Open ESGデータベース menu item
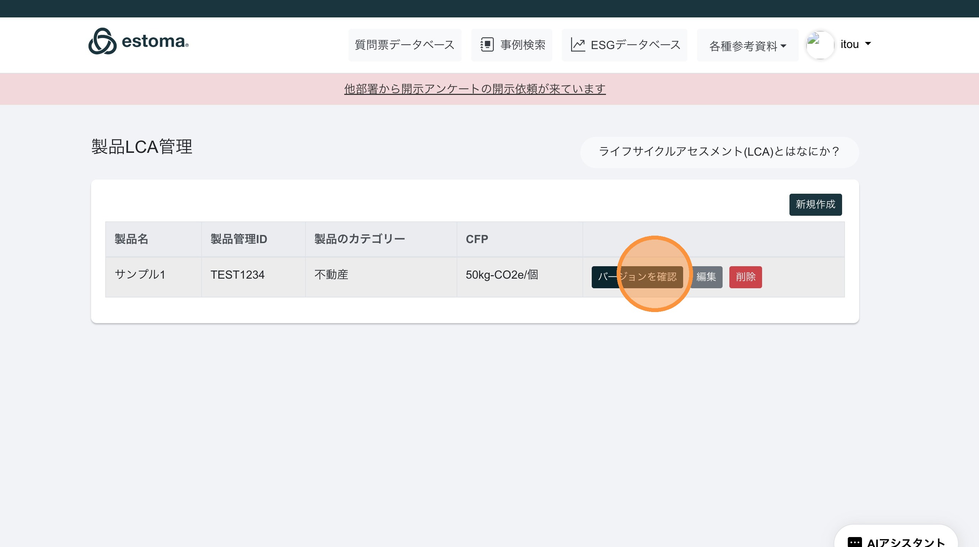979x547 pixels. point(635,45)
